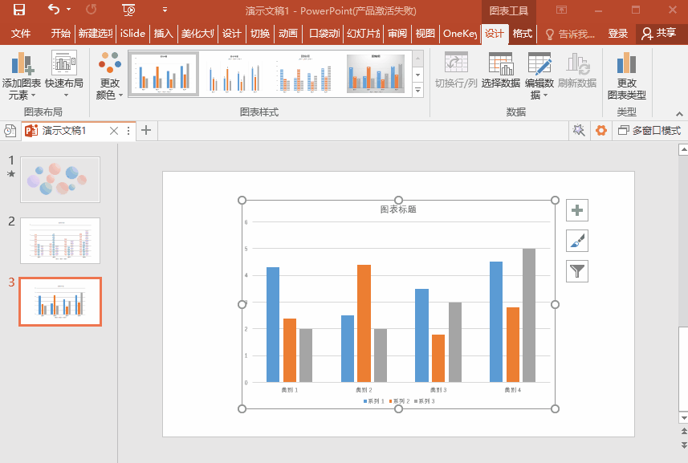
Task: Open the undo history dropdown arrow
Action: click(x=68, y=9)
